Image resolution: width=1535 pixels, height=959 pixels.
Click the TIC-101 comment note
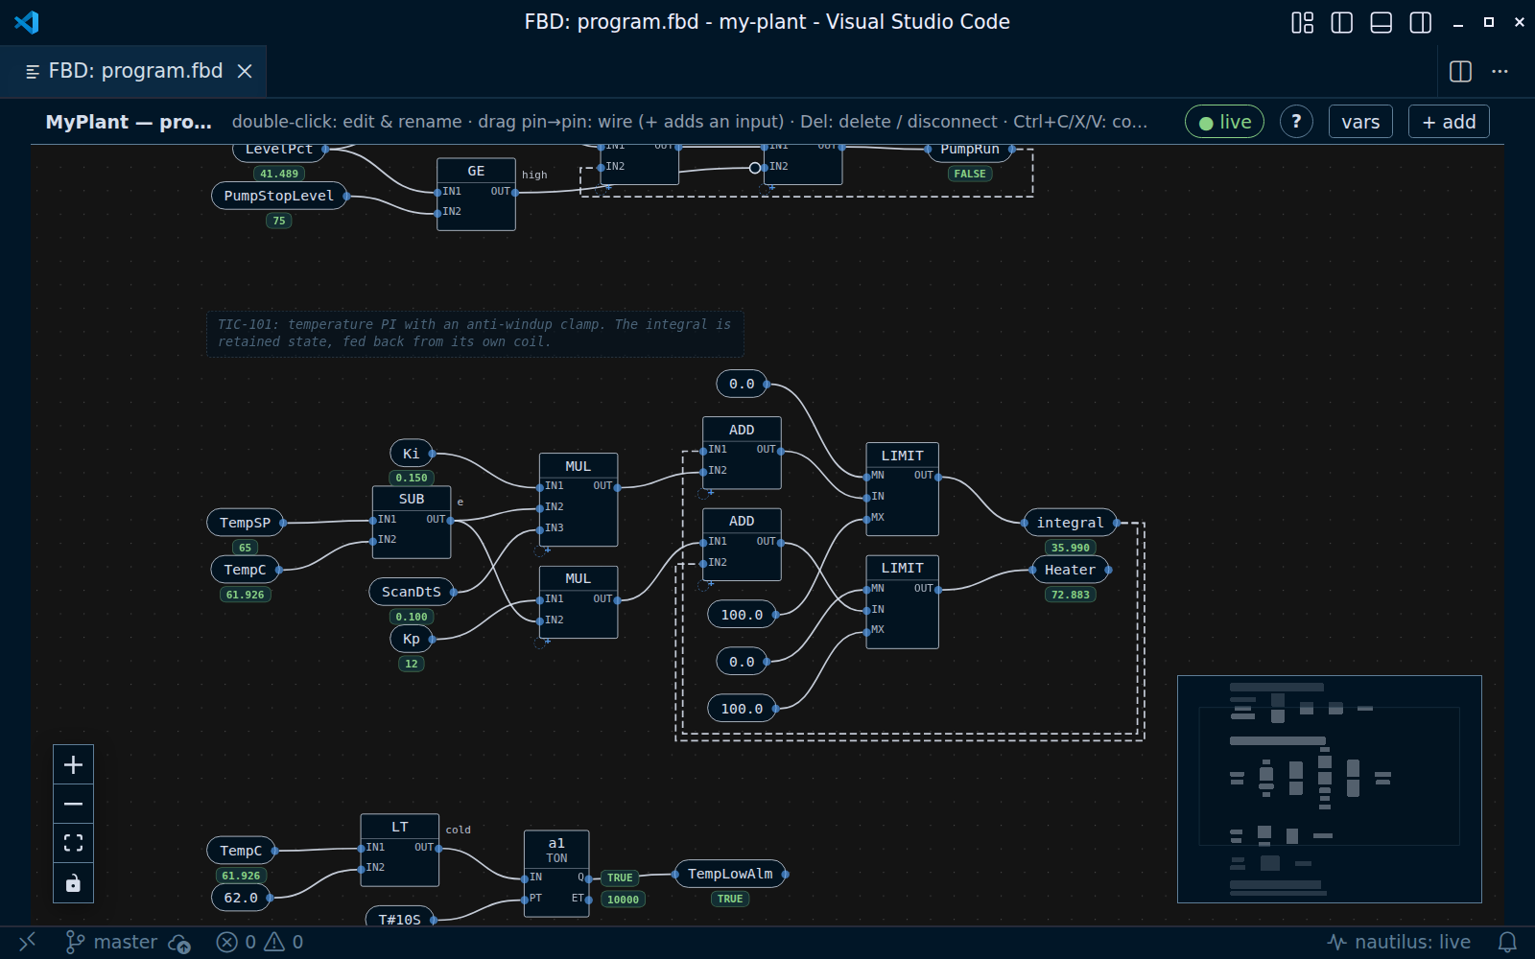click(475, 334)
